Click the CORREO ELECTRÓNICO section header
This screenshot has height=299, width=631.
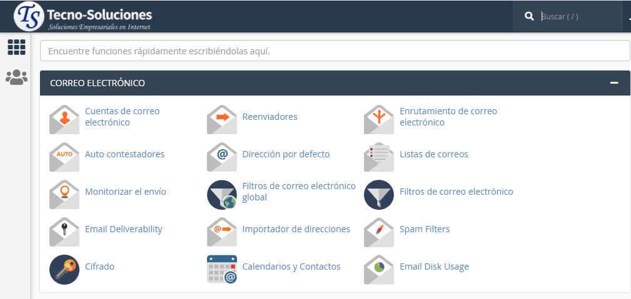click(x=335, y=83)
